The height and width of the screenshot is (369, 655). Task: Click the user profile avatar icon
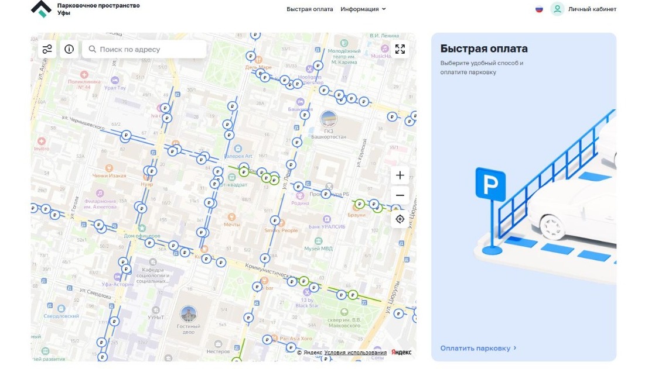point(557,9)
